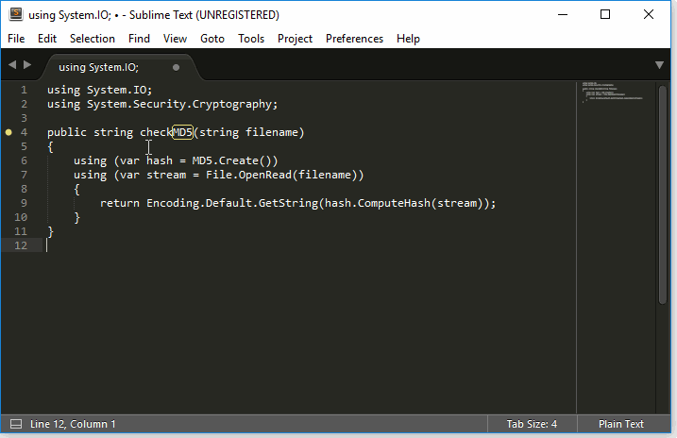Open the Find menu

pyautogui.click(x=139, y=39)
